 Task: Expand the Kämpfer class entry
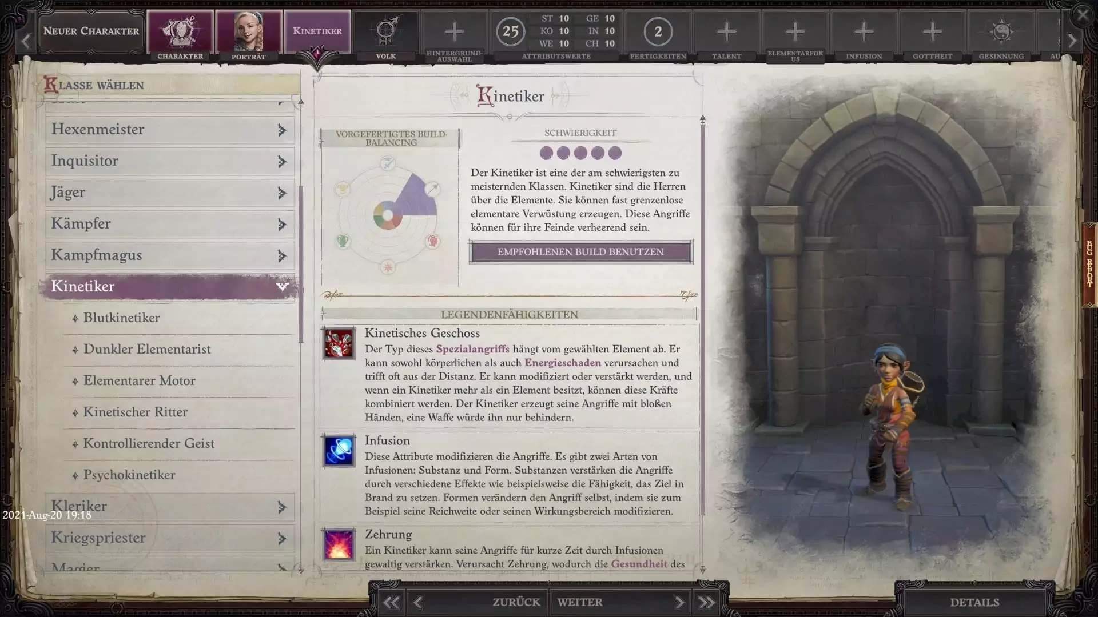coord(170,224)
